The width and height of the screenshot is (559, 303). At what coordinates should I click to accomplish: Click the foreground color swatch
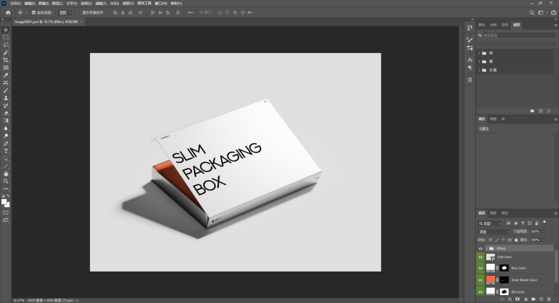pyautogui.click(x=4, y=202)
